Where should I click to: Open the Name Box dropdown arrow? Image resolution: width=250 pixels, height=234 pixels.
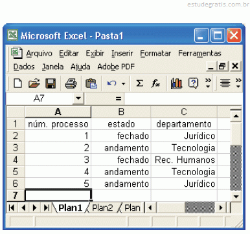78,98
